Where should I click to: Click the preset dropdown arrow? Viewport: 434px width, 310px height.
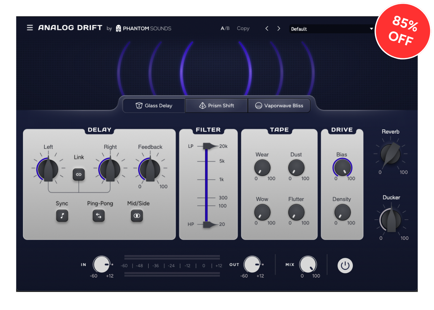371,29
